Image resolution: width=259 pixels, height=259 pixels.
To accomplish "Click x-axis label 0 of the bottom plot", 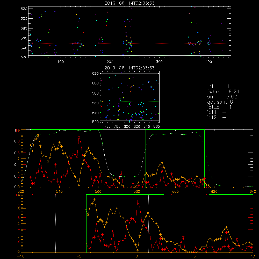I will point(137,256).
